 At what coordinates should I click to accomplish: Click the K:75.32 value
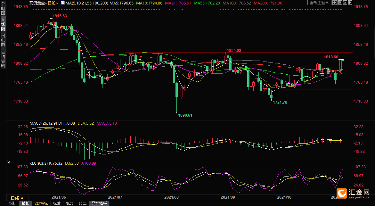56,163
